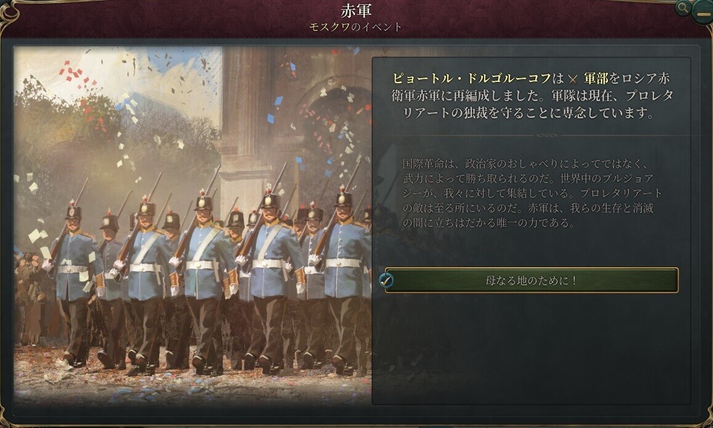Screen dimensions: 713x428
Task: Click the ornamental divider between text blocks
Action: pos(532,135)
